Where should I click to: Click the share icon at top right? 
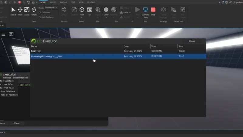pos(231,2)
